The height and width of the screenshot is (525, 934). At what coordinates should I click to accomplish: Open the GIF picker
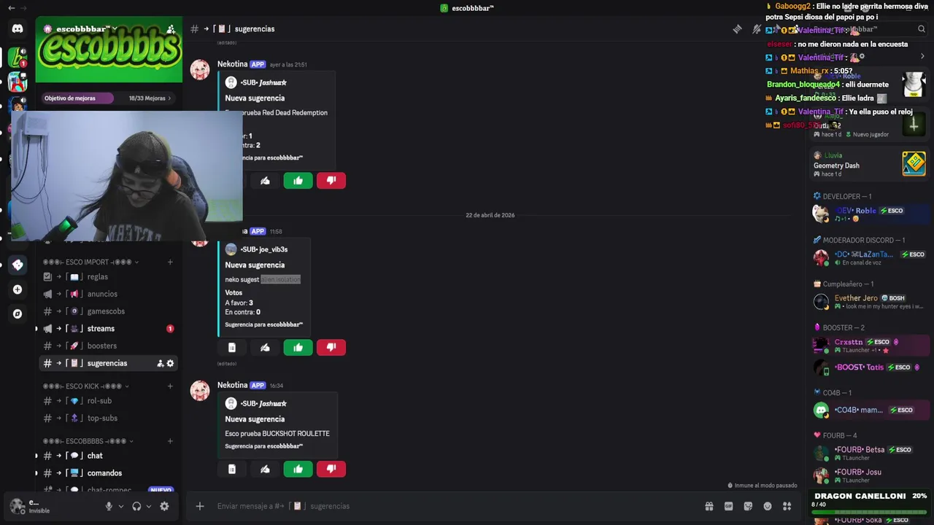point(728,506)
